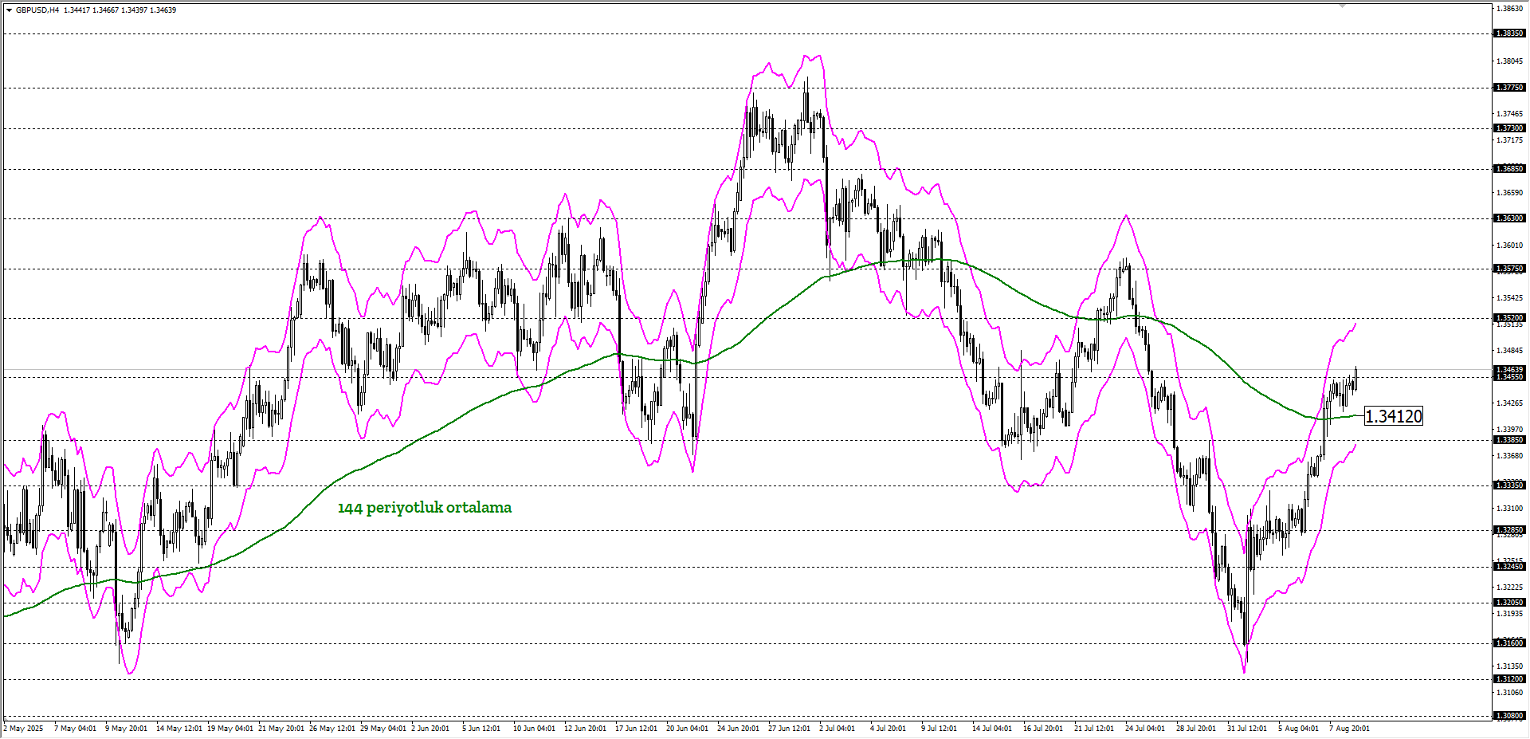
Task: Click the 1.33350 level price tag
Action: click(x=1509, y=485)
